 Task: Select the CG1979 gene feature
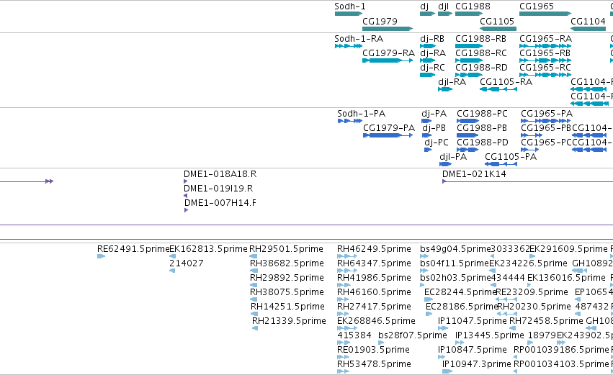(x=388, y=29)
